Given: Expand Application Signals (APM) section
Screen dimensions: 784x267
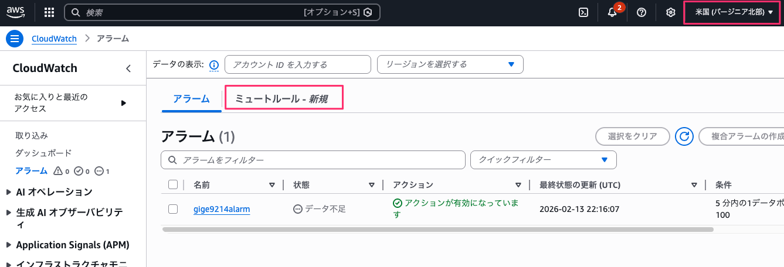Looking at the screenshot, I should [x=8, y=245].
